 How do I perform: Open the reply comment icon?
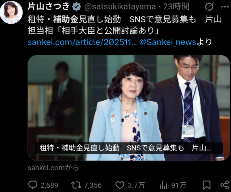33,185
